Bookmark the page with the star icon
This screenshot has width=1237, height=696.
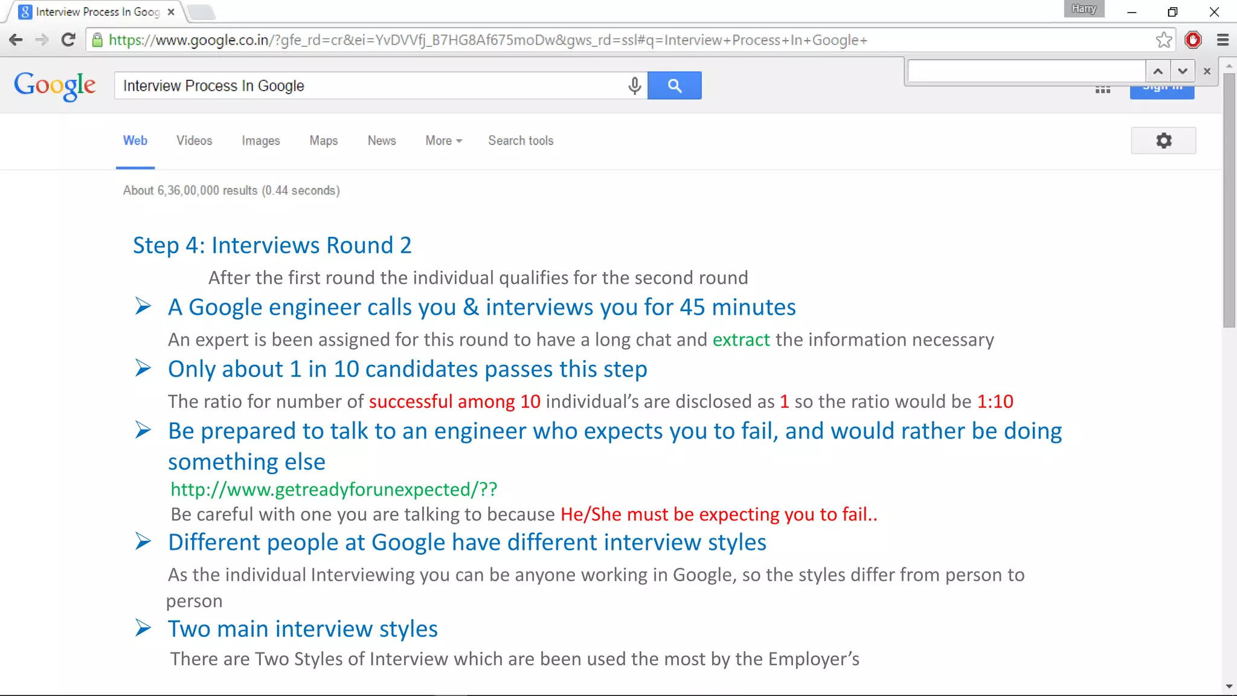[x=1164, y=40]
